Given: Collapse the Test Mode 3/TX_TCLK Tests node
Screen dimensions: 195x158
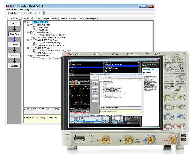Looking at the screenshot, I should 28,40.
